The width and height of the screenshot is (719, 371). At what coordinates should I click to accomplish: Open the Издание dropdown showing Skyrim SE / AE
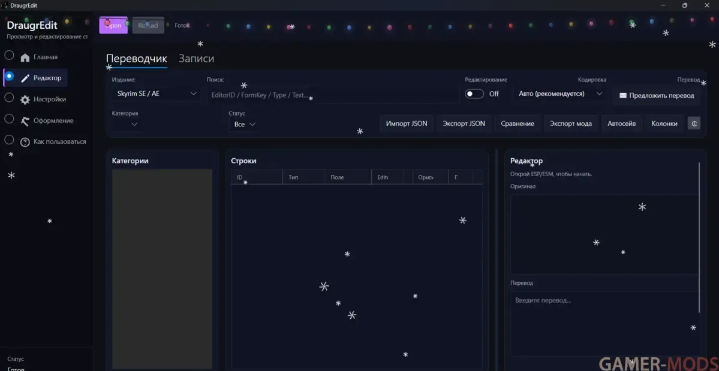157,94
